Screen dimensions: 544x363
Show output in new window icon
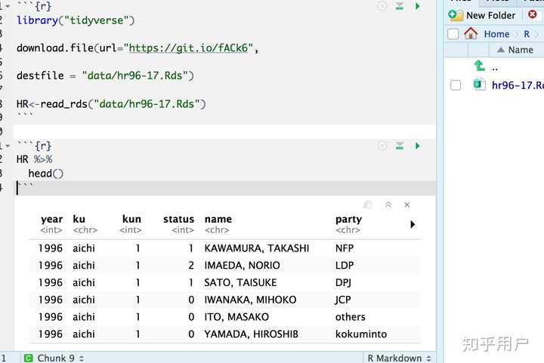[368, 205]
